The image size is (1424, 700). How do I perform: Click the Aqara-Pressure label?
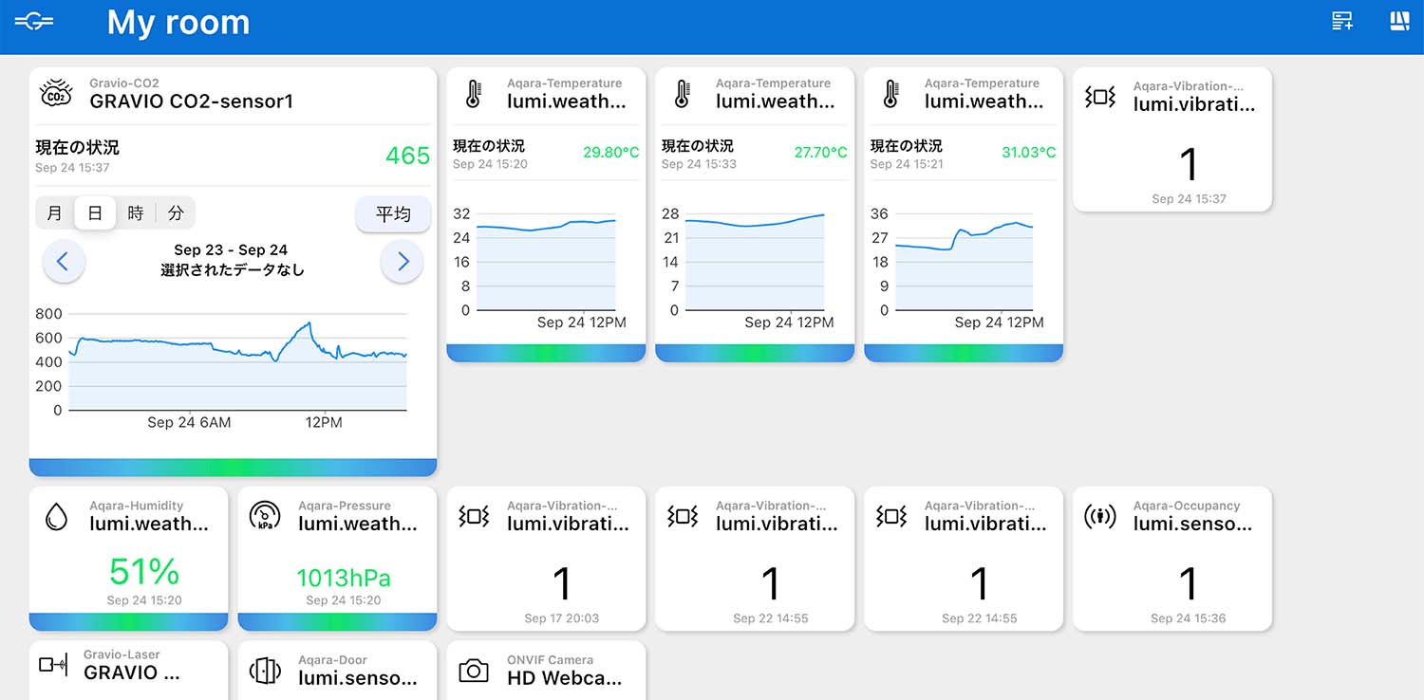point(345,506)
